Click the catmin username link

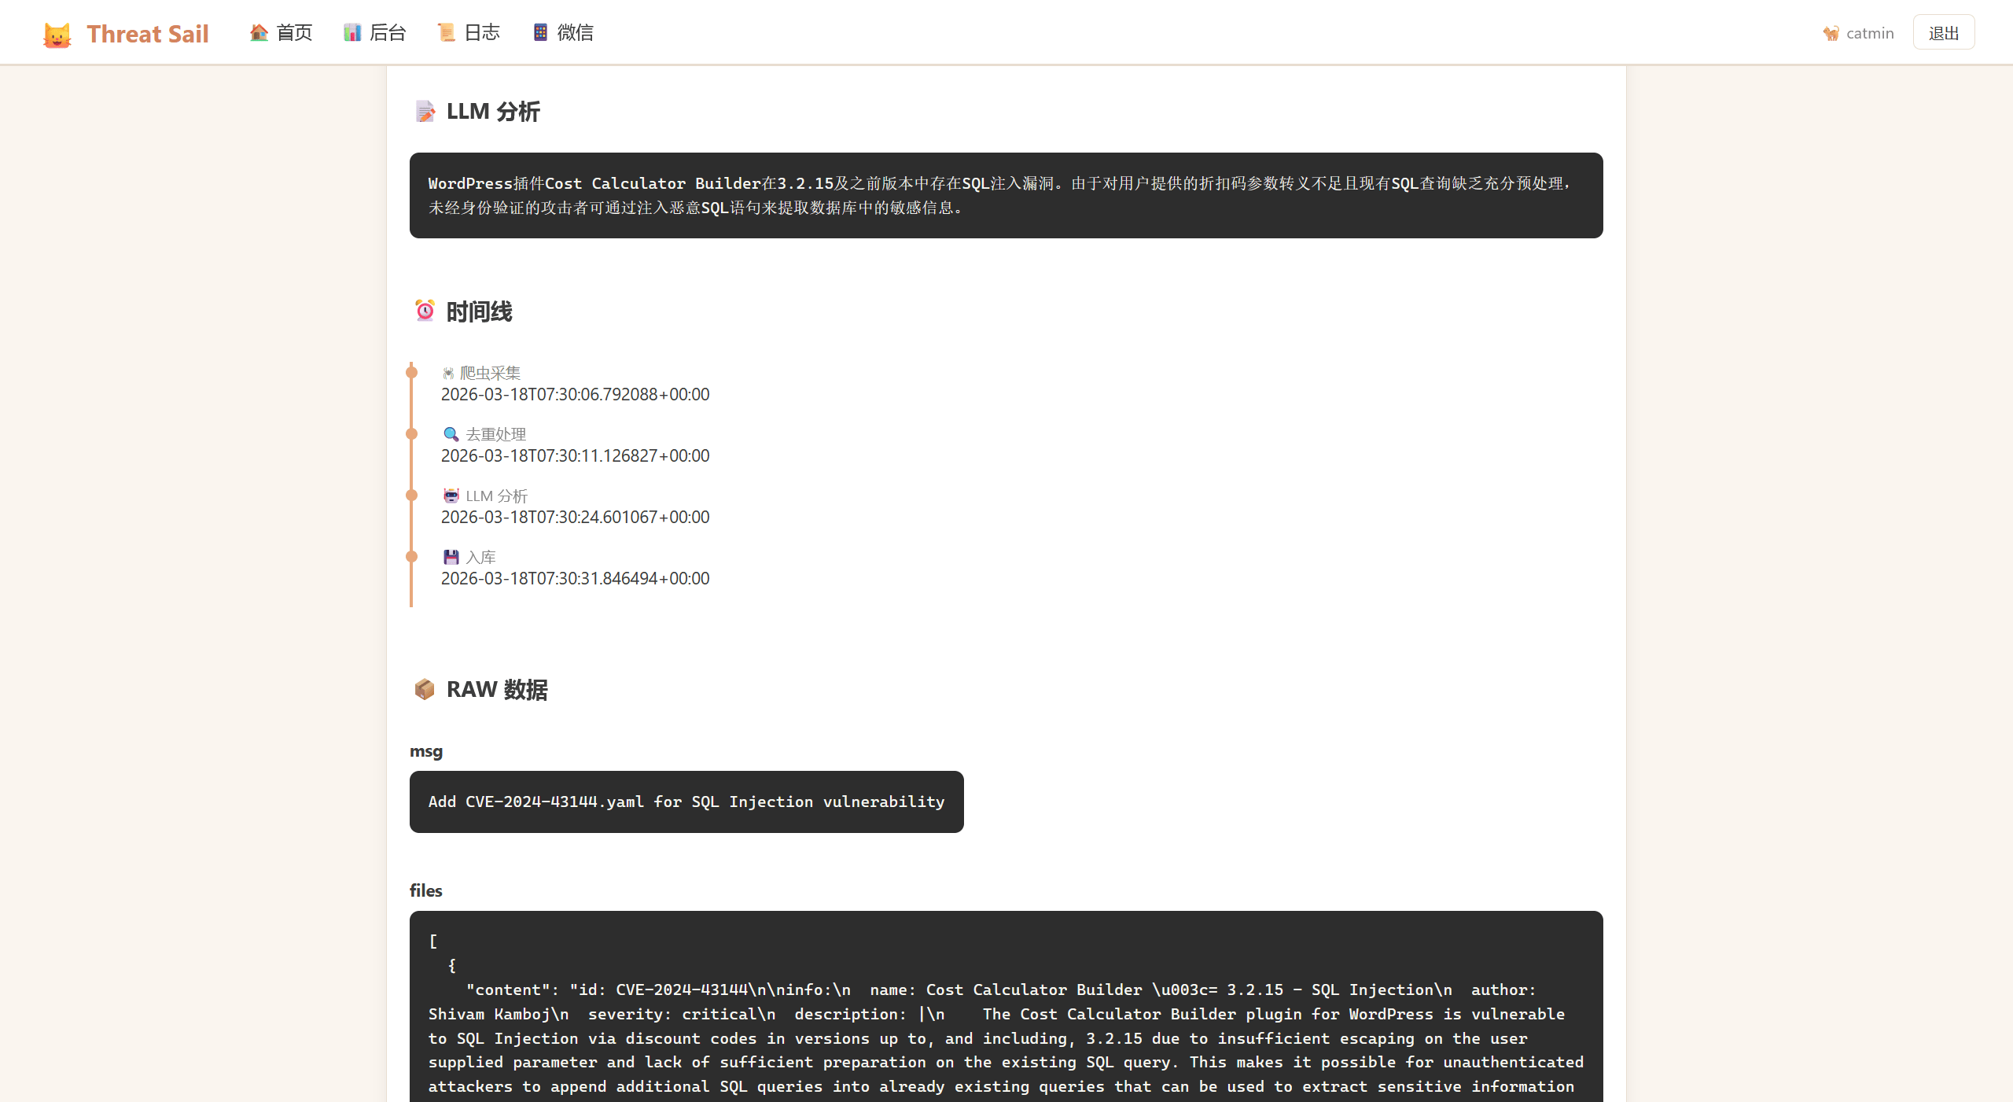[x=1869, y=33]
